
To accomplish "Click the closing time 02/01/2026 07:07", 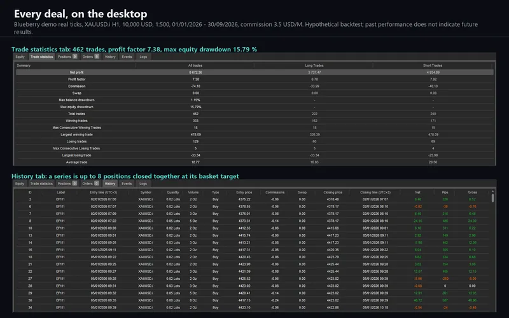I will coord(375,200).
